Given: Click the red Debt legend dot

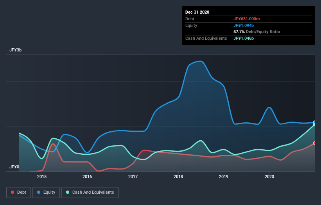Looking at the screenshot, I should point(13,192).
